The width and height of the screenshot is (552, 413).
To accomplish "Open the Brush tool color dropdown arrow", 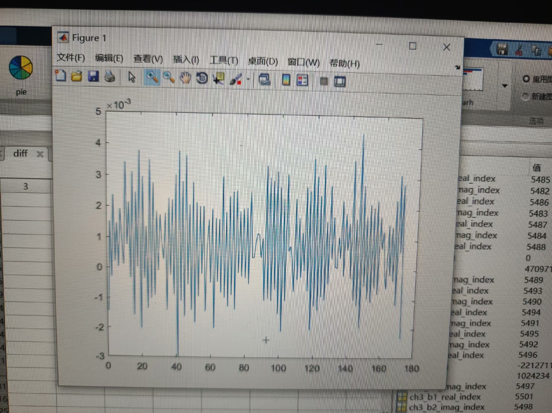I will tap(248, 79).
